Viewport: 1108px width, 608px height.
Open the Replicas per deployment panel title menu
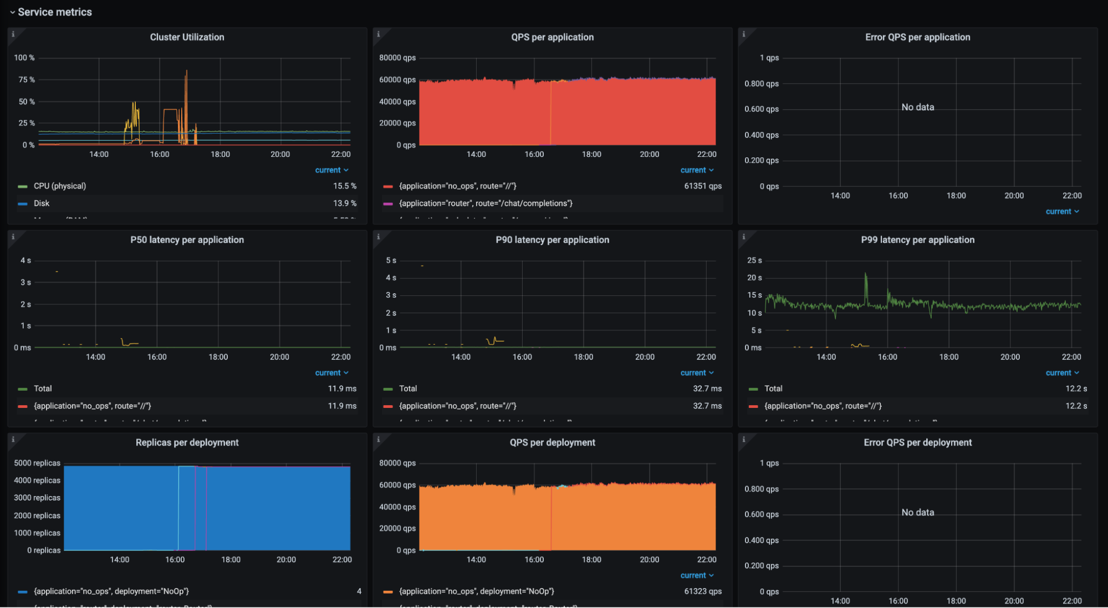click(187, 442)
